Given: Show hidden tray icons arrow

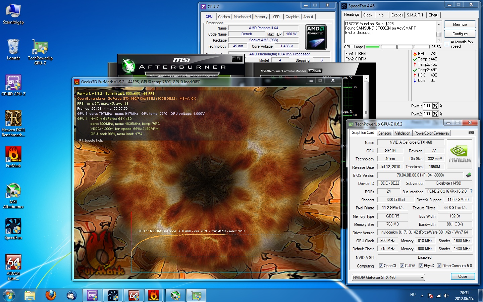Looking at the screenshot, I should tap(422, 296).
